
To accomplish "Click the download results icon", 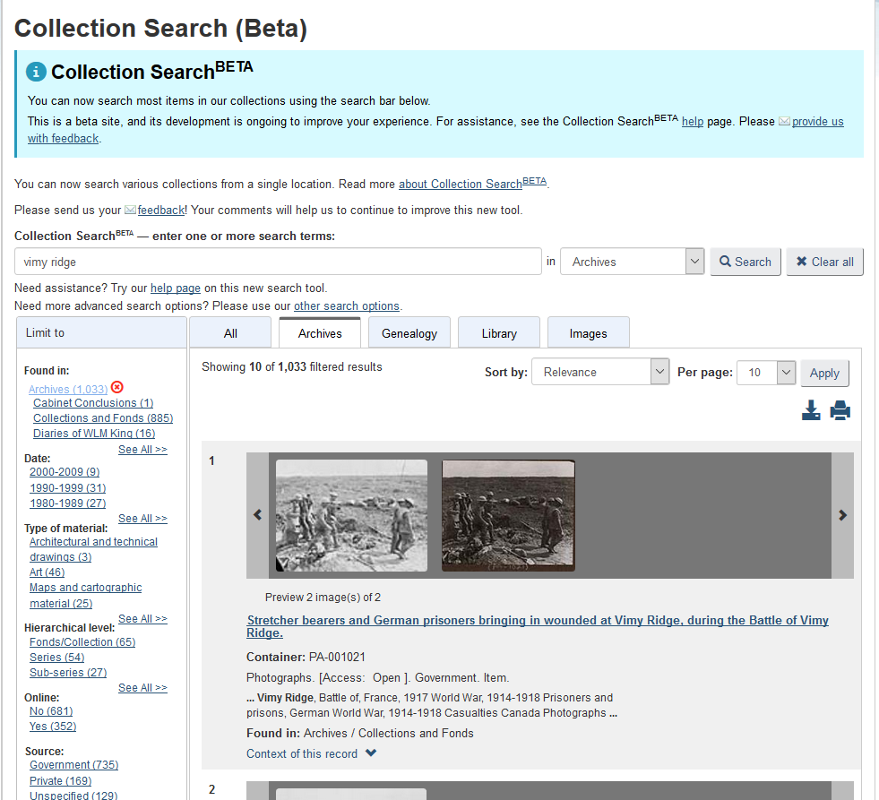I will pyautogui.click(x=811, y=411).
